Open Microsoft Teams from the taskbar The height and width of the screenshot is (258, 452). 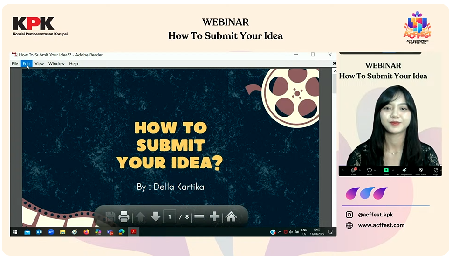(x=110, y=232)
